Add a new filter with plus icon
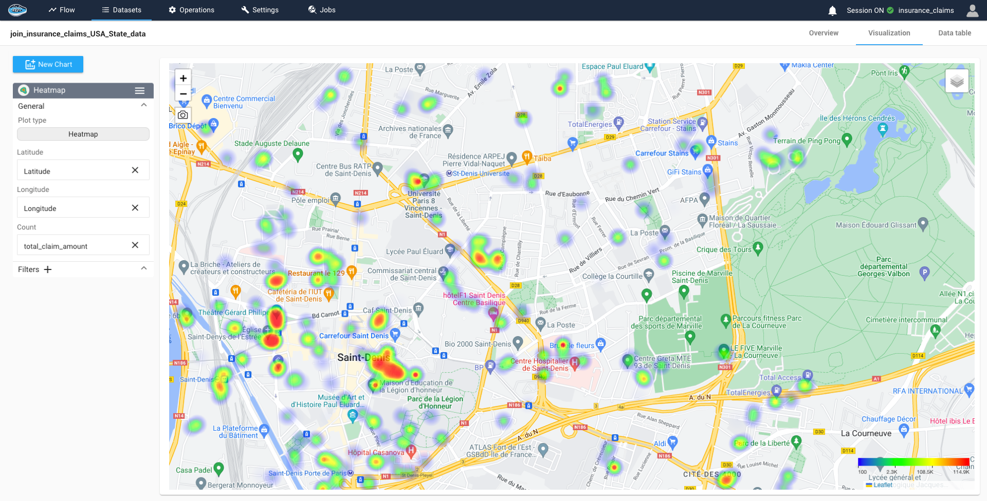Screen dimensions: 987x501 [x=48, y=269]
